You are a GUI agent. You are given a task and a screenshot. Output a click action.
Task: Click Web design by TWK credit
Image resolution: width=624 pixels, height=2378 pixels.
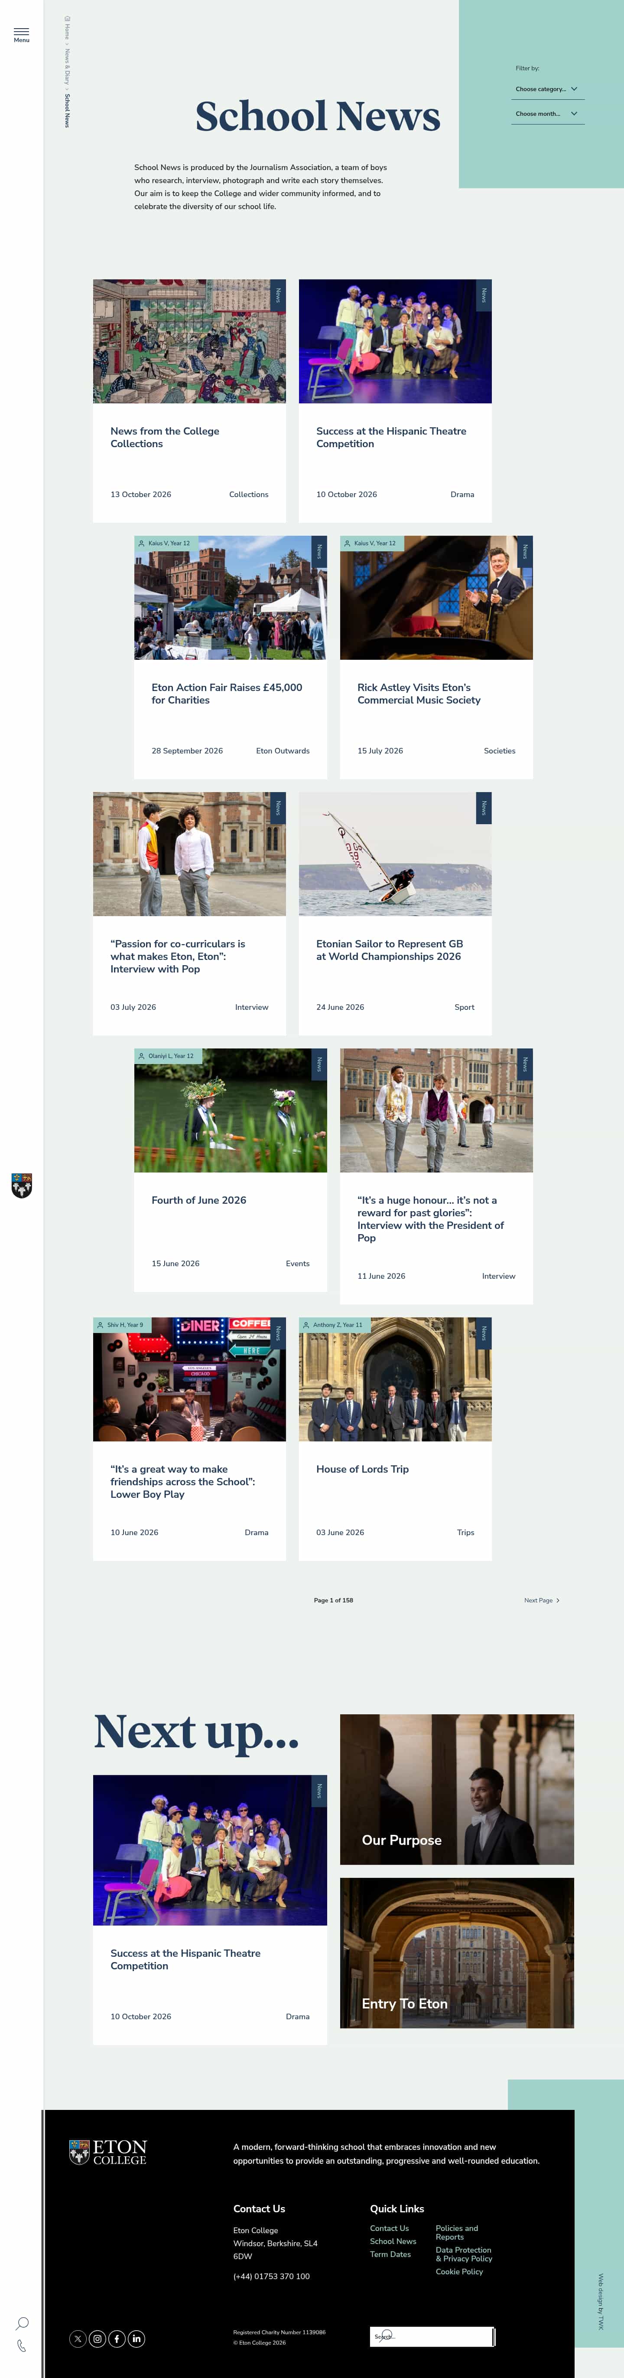coord(600,2301)
